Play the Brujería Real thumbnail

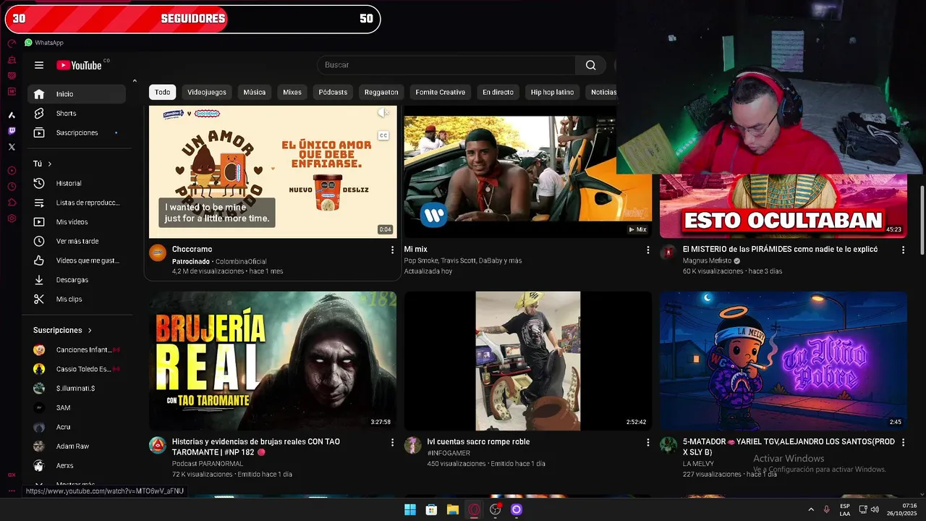click(x=273, y=361)
